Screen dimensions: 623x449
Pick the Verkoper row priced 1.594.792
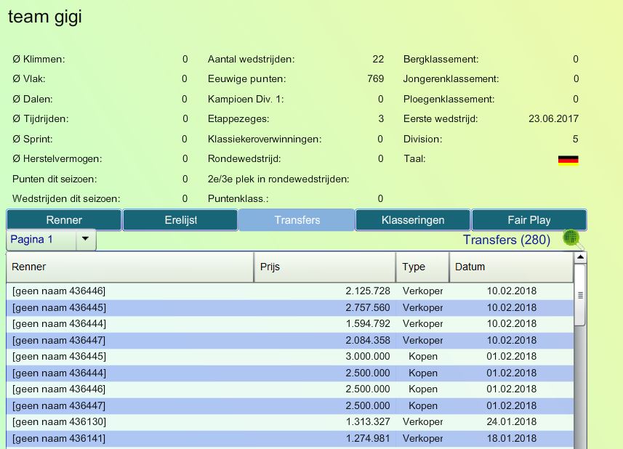(x=291, y=323)
